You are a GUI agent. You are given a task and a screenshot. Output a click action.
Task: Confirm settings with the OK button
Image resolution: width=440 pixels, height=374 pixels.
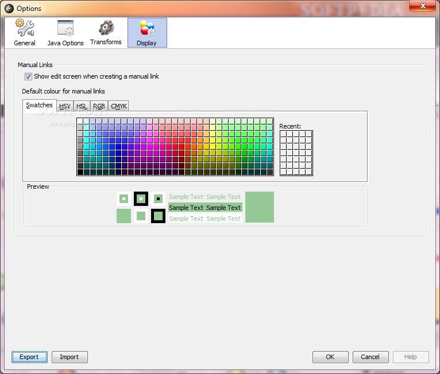coord(330,357)
